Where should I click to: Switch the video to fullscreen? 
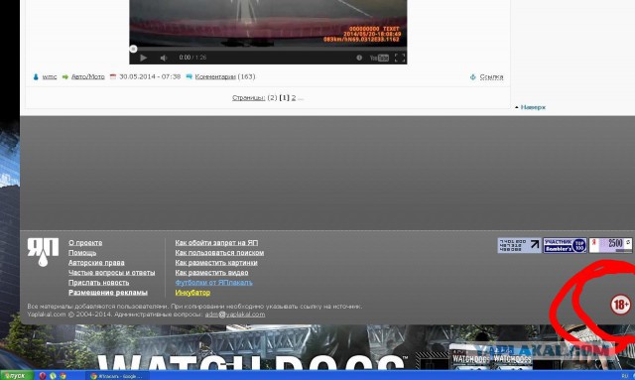400,58
